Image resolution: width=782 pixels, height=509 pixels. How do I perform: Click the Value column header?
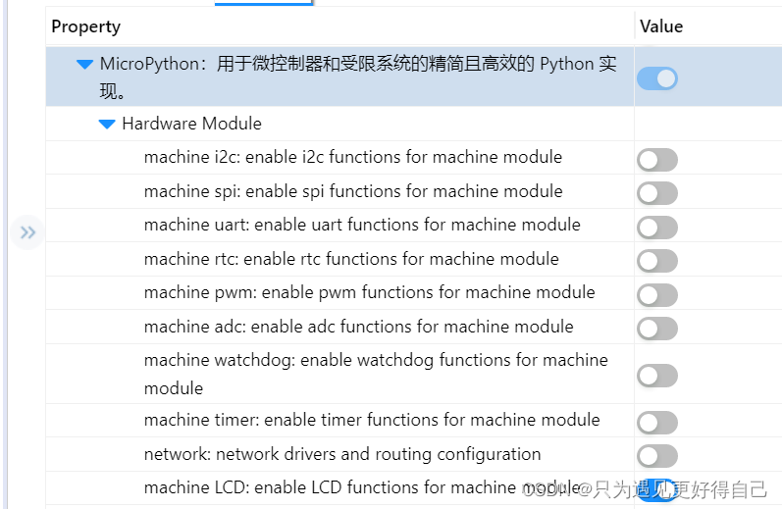[661, 26]
